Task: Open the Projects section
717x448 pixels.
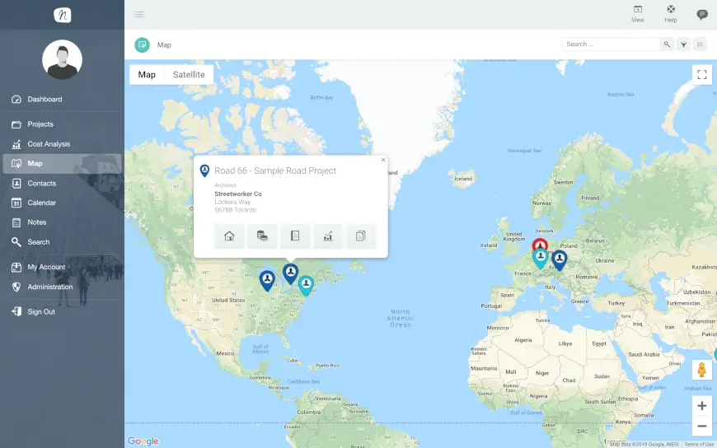Action: pyautogui.click(x=40, y=124)
